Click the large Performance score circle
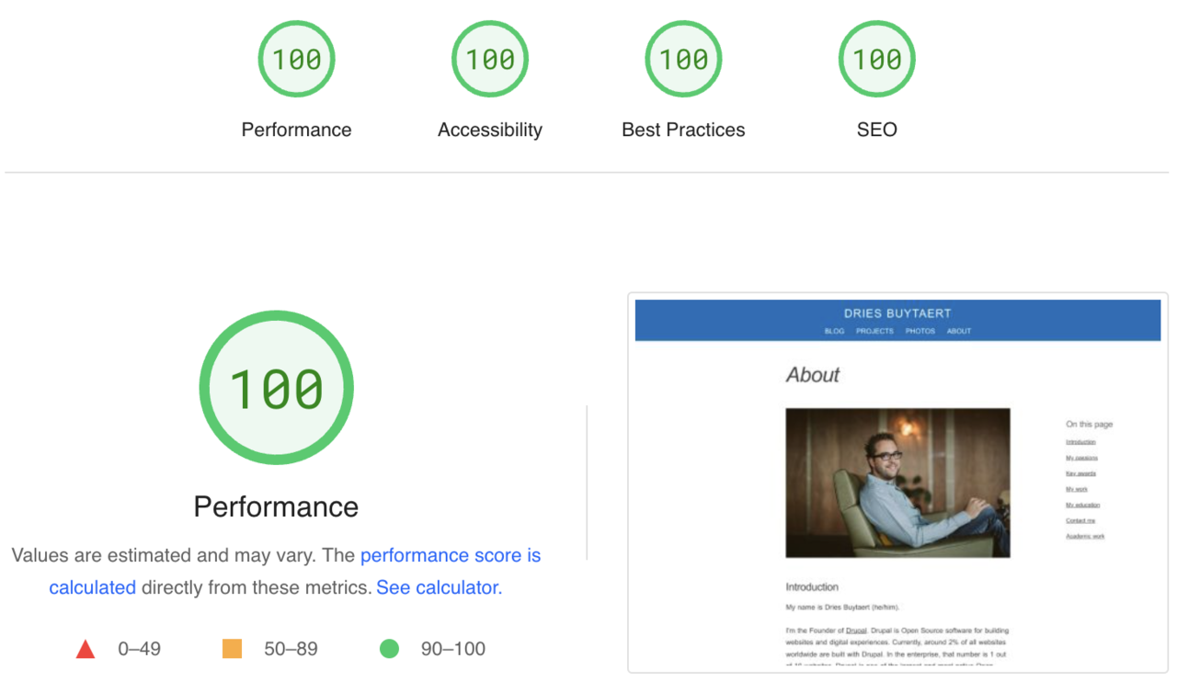 point(276,387)
